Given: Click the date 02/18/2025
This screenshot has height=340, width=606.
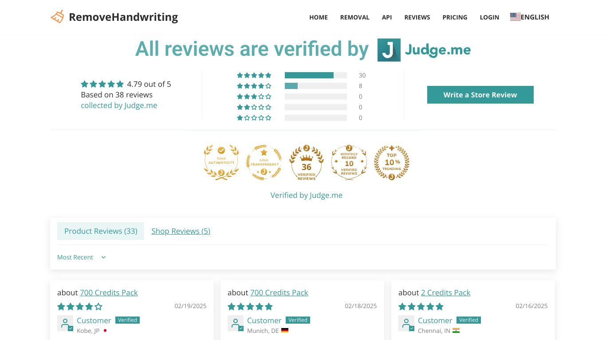Looking at the screenshot, I should [361, 306].
